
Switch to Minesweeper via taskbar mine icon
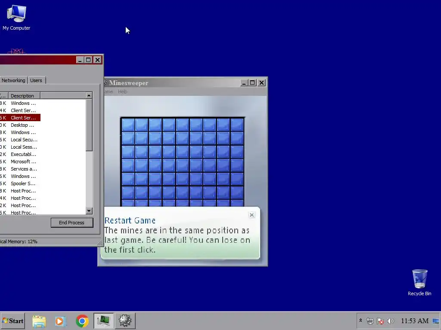[x=125, y=321]
